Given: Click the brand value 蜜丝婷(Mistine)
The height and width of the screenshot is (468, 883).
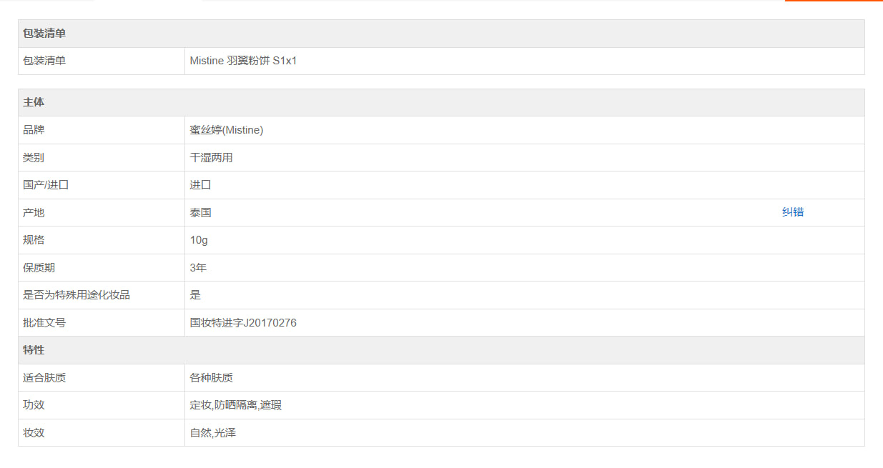Looking at the screenshot, I should pos(227,130).
